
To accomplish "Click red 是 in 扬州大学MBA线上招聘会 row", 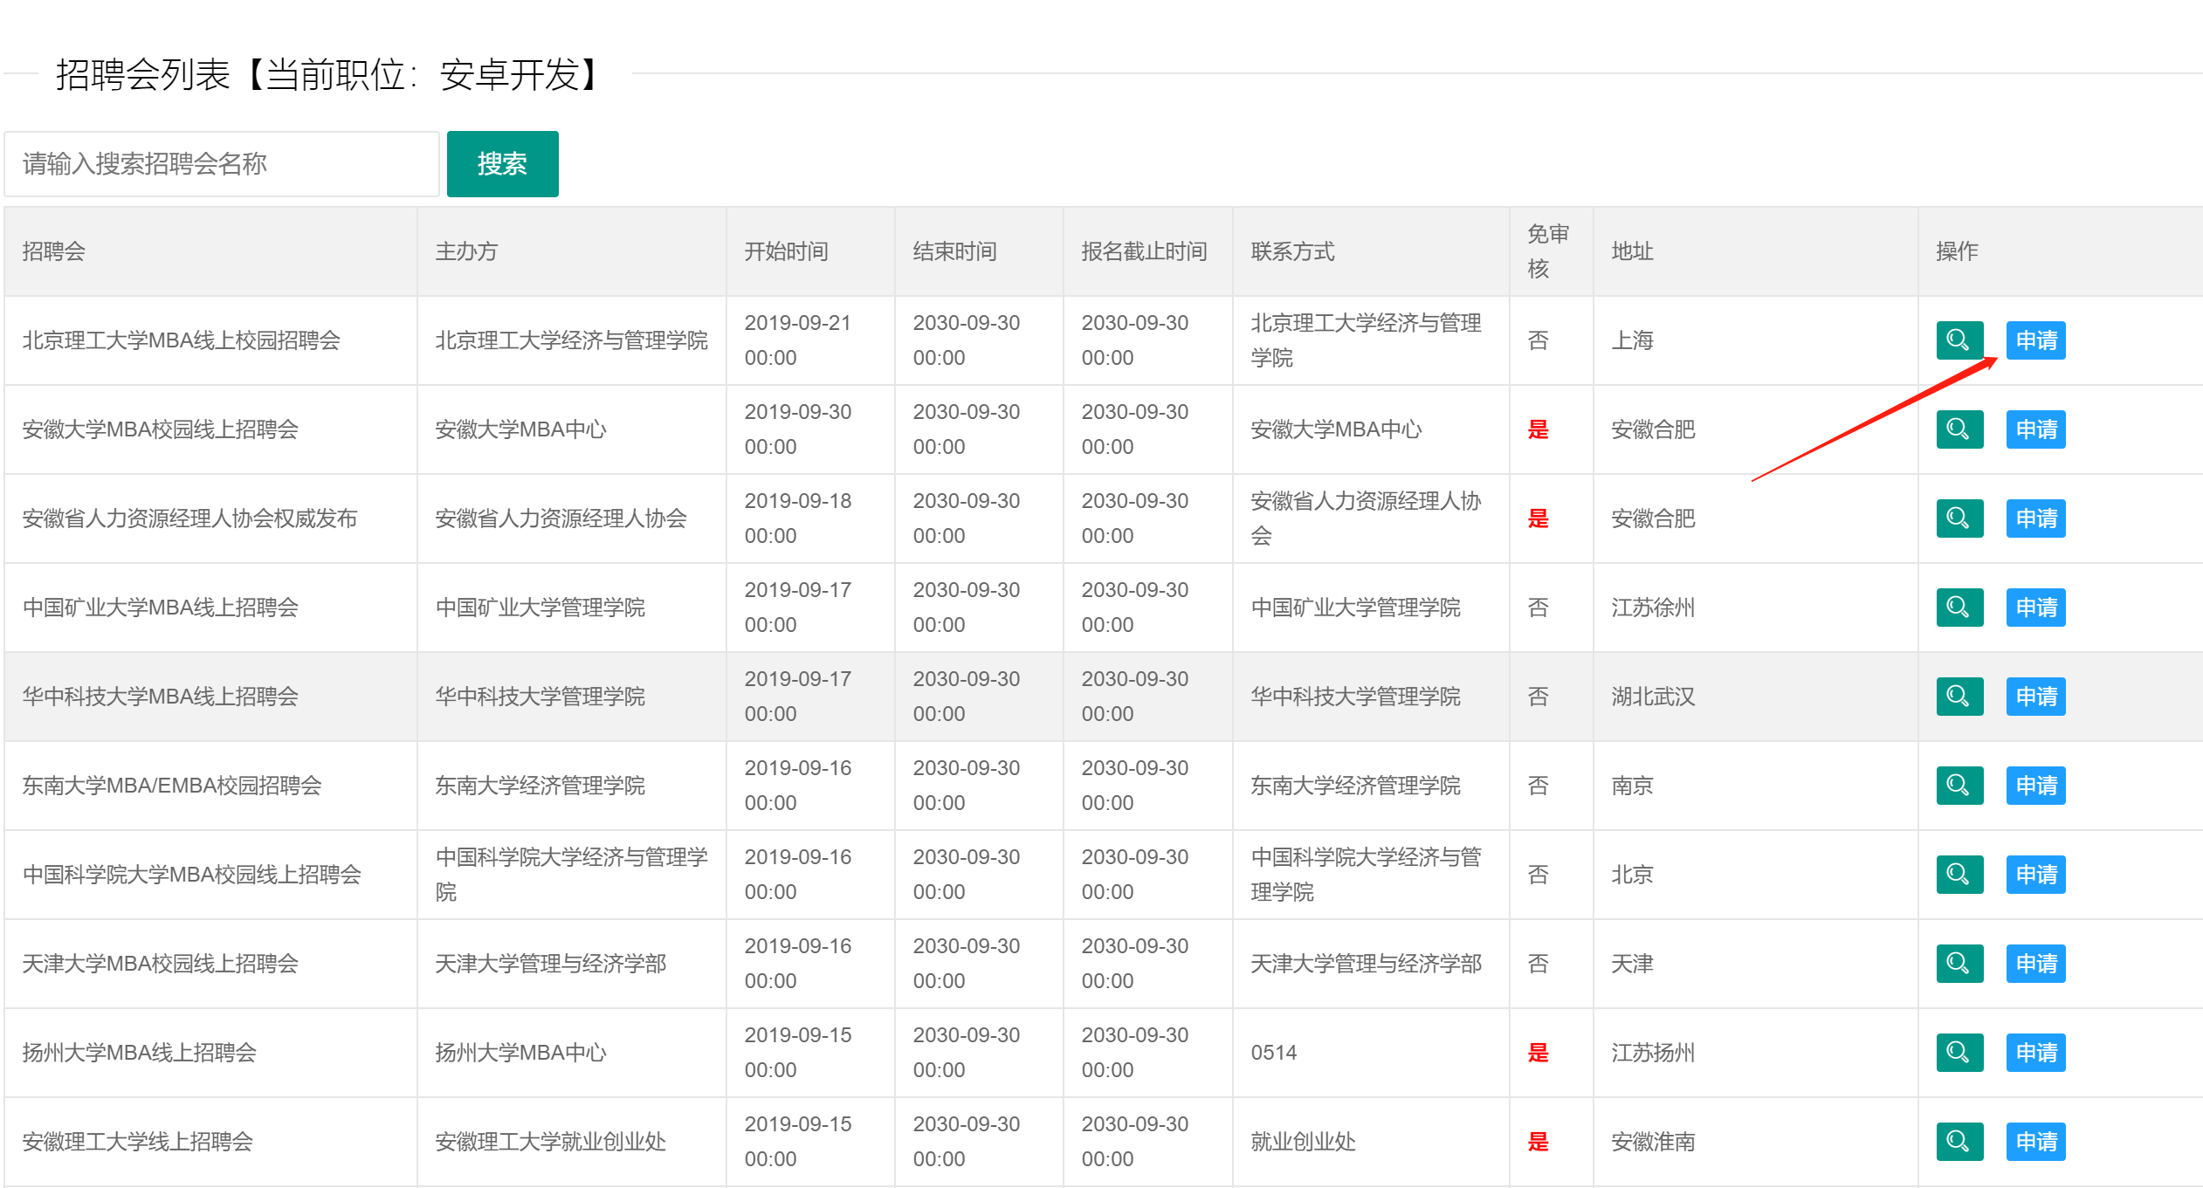I will click(1538, 1053).
